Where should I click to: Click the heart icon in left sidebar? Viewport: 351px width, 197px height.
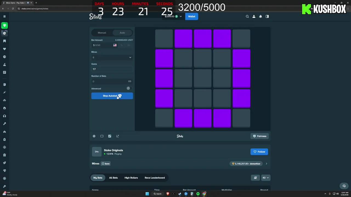coord(4,49)
